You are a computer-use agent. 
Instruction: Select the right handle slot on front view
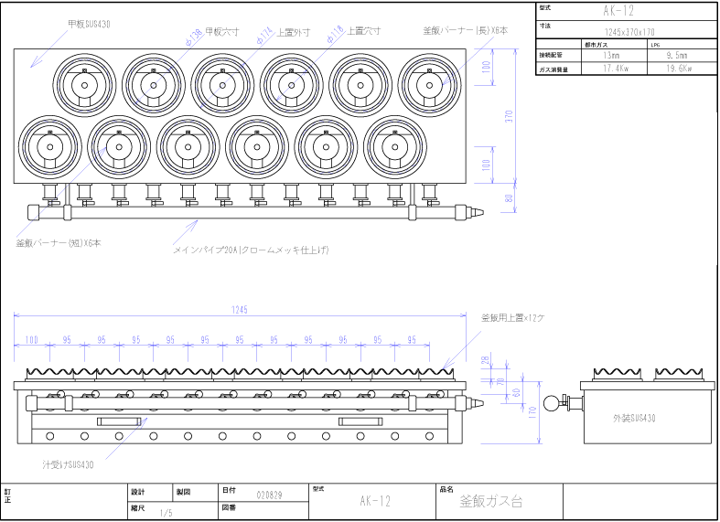(x=360, y=421)
